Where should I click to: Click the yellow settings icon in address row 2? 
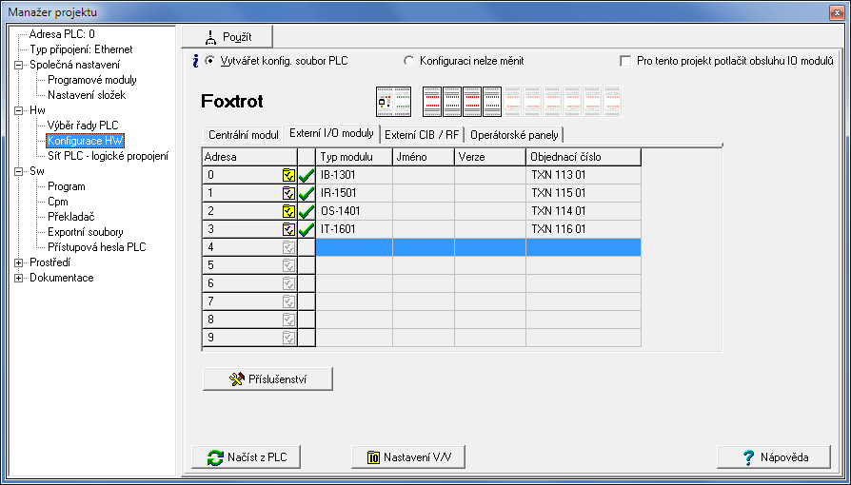coord(288,211)
